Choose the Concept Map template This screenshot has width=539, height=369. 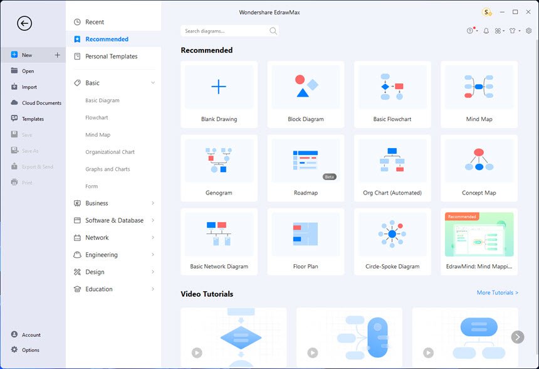(x=479, y=168)
